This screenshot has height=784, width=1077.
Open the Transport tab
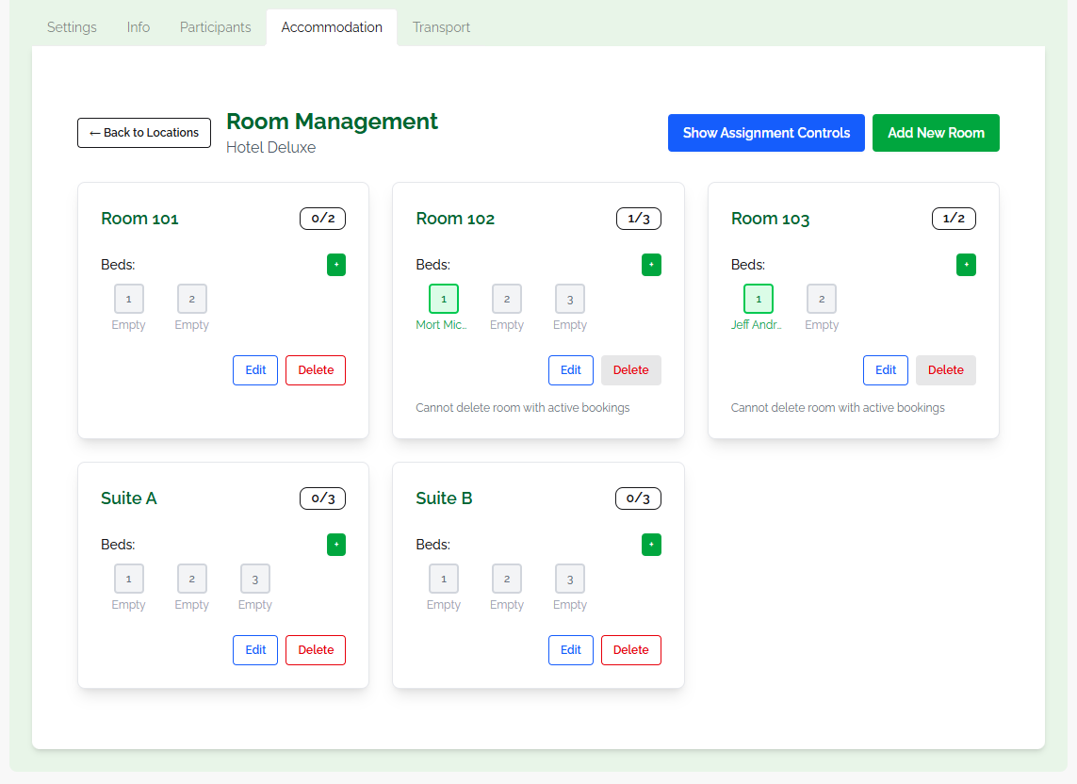[441, 27]
